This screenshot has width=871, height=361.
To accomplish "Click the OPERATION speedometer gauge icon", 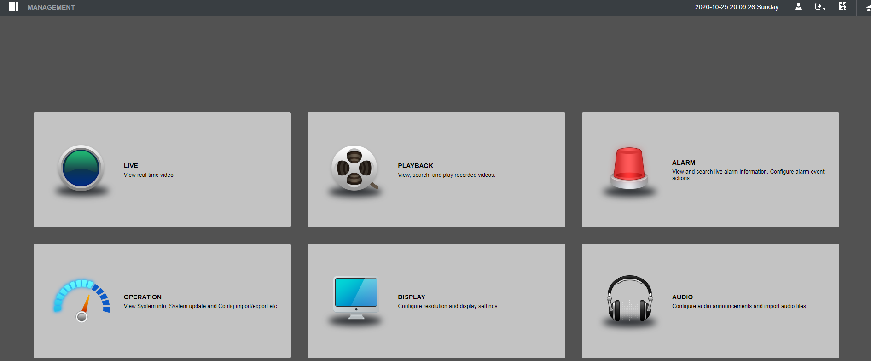I will pyautogui.click(x=82, y=301).
